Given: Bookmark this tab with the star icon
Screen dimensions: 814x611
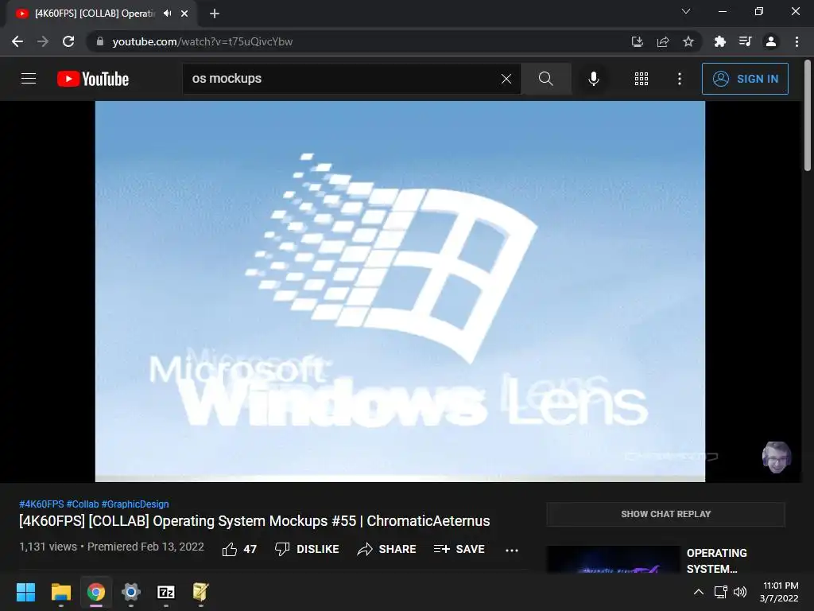Looking at the screenshot, I should pyautogui.click(x=688, y=41).
